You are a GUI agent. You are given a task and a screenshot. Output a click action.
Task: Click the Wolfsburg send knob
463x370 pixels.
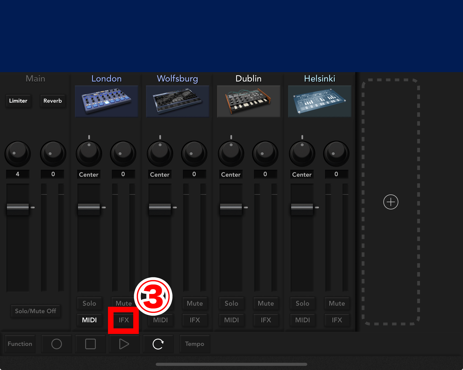[194, 154]
